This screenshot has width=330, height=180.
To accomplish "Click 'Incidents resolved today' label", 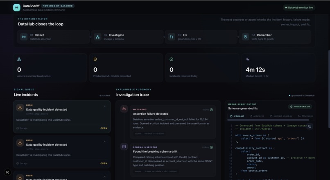I will (x=183, y=76).
